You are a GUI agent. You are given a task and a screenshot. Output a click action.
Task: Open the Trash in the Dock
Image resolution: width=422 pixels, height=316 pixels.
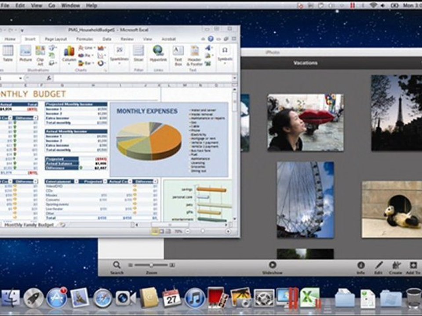(x=413, y=298)
